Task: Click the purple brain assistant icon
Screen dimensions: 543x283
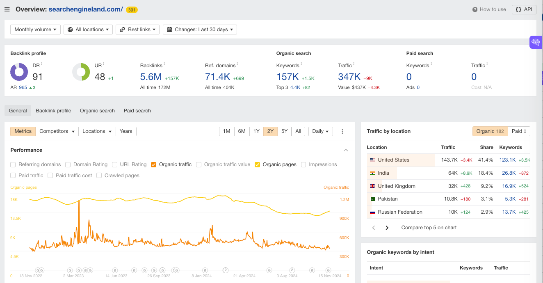Action: coord(535,42)
